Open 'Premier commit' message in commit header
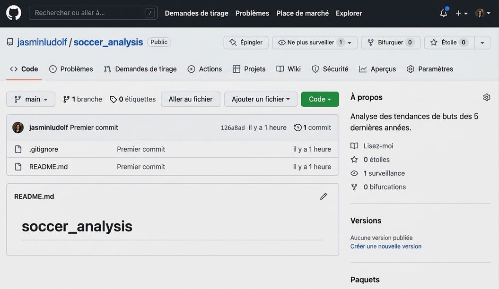 (94, 127)
